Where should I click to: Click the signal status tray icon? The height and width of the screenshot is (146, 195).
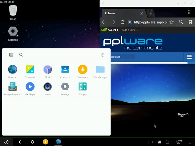pyautogui.click(x=168, y=142)
